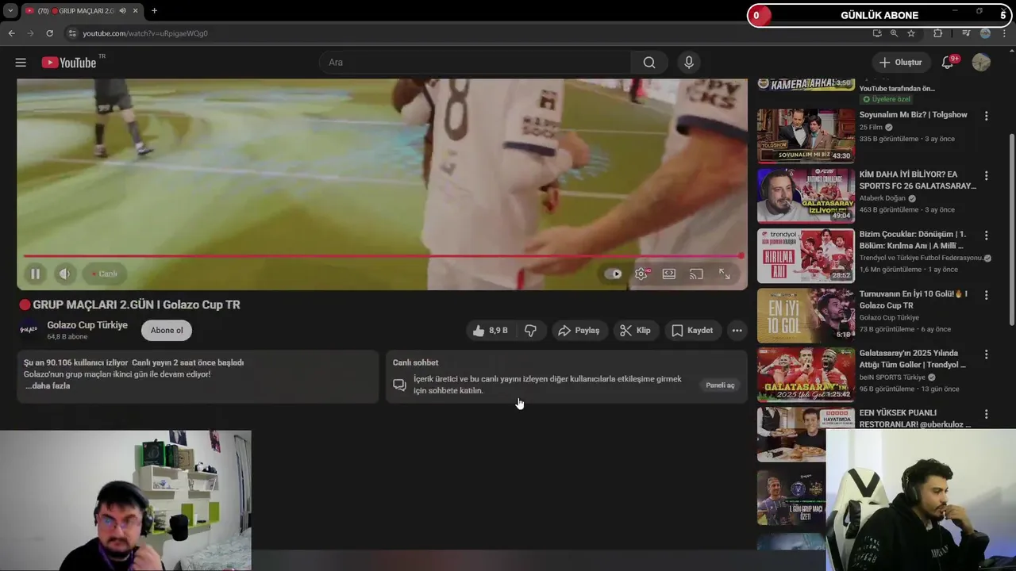The width and height of the screenshot is (1016, 571).
Task: Mute the video player volume
Action: [x=64, y=274]
